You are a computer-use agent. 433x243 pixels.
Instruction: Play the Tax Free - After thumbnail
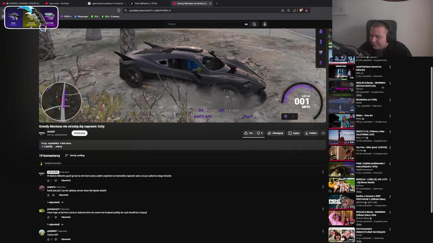(341, 153)
